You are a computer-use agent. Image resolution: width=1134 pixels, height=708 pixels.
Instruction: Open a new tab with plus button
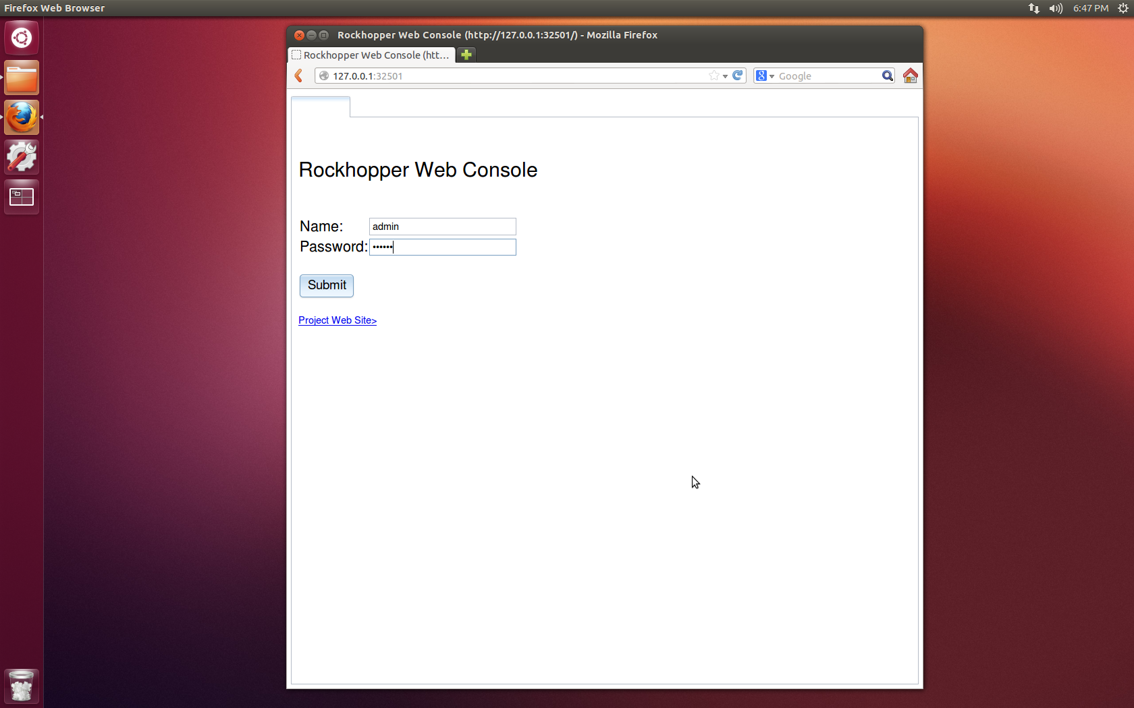[x=466, y=55]
